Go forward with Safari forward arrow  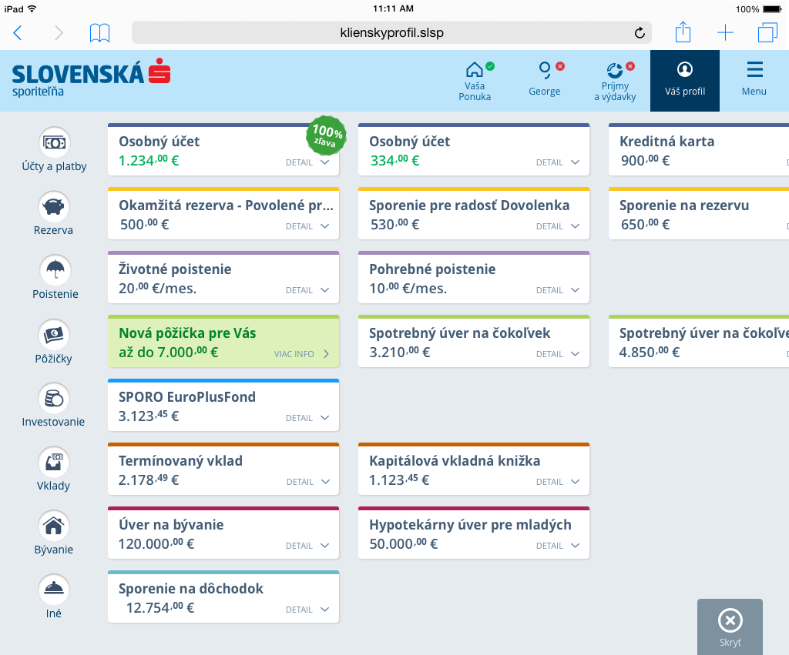[59, 33]
